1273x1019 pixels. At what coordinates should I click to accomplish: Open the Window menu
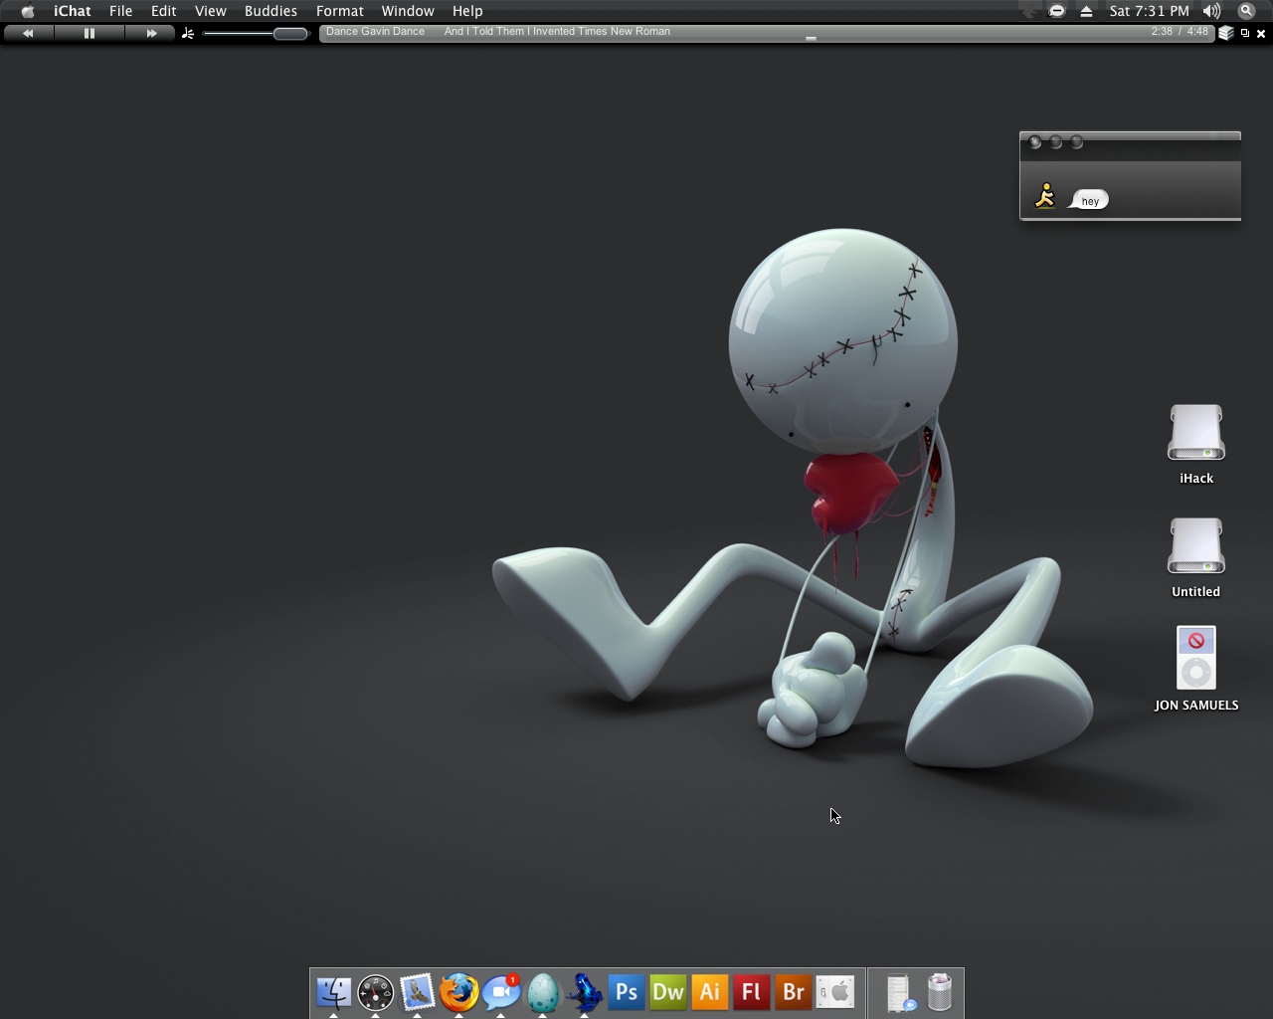pyautogui.click(x=408, y=11)
